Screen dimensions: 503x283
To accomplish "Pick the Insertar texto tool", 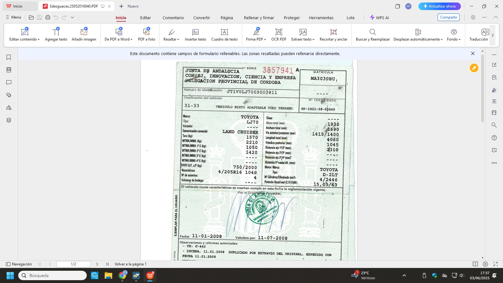I will pos(195,34).
